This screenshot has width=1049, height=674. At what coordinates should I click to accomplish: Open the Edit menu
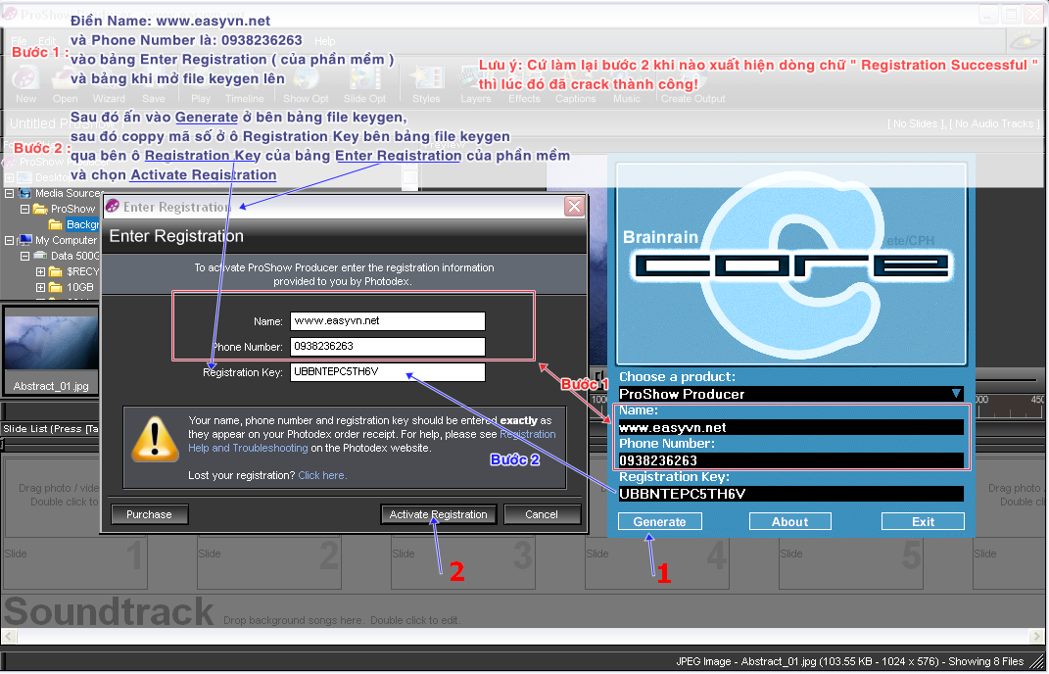(47, 41)
